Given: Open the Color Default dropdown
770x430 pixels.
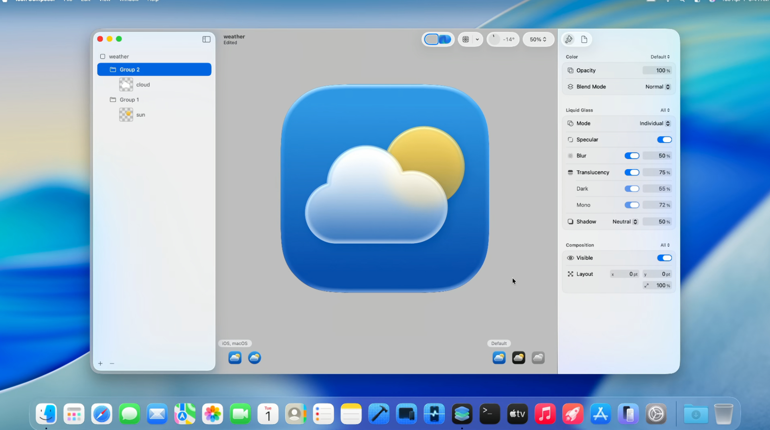Looking at the screenshot, I should (x=660, y=57).
